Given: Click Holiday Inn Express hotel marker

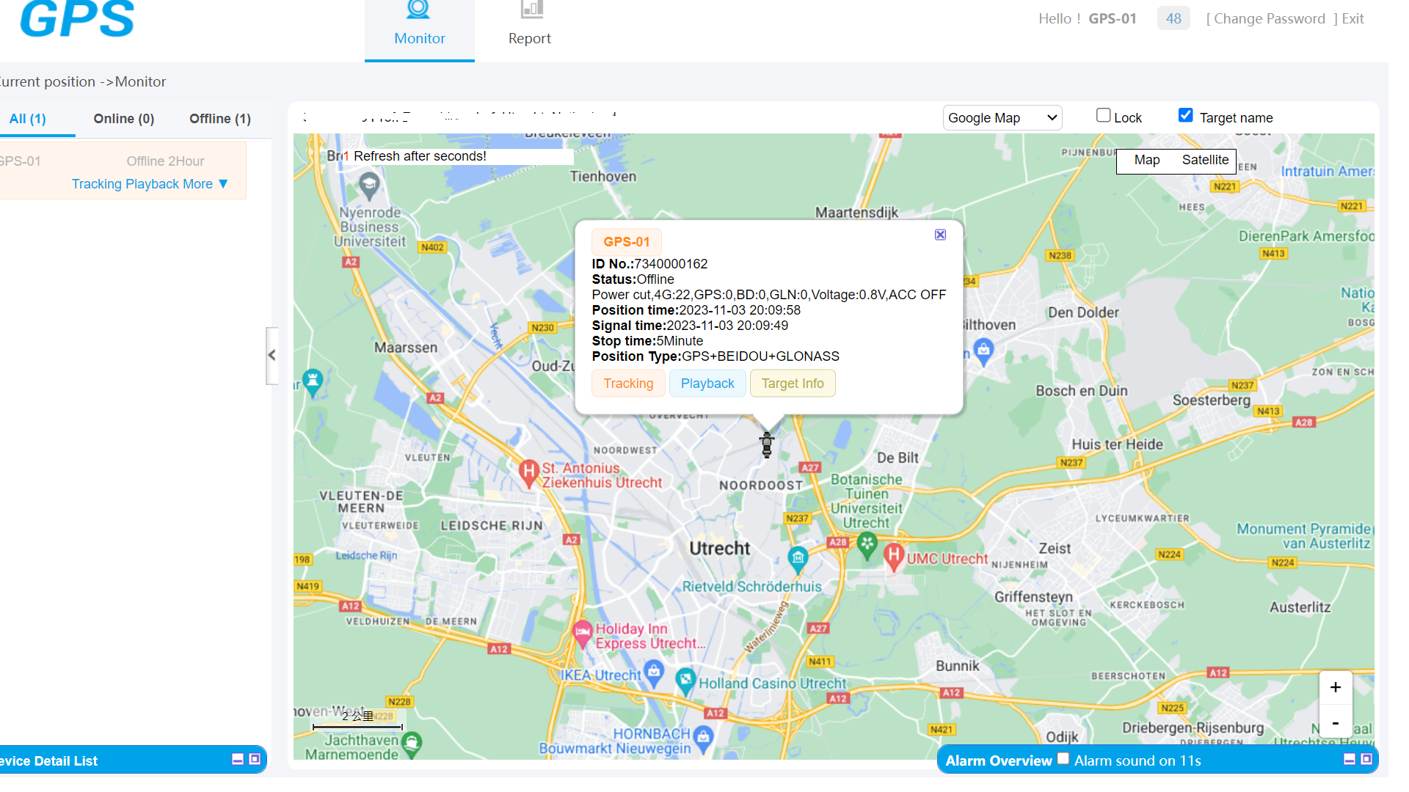Looking at the screenshot, I should tap(583, 634).
